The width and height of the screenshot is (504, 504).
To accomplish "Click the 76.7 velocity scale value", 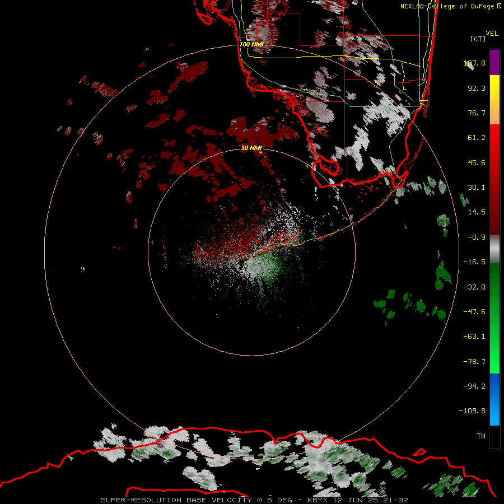I will click(x=477, y=113).
